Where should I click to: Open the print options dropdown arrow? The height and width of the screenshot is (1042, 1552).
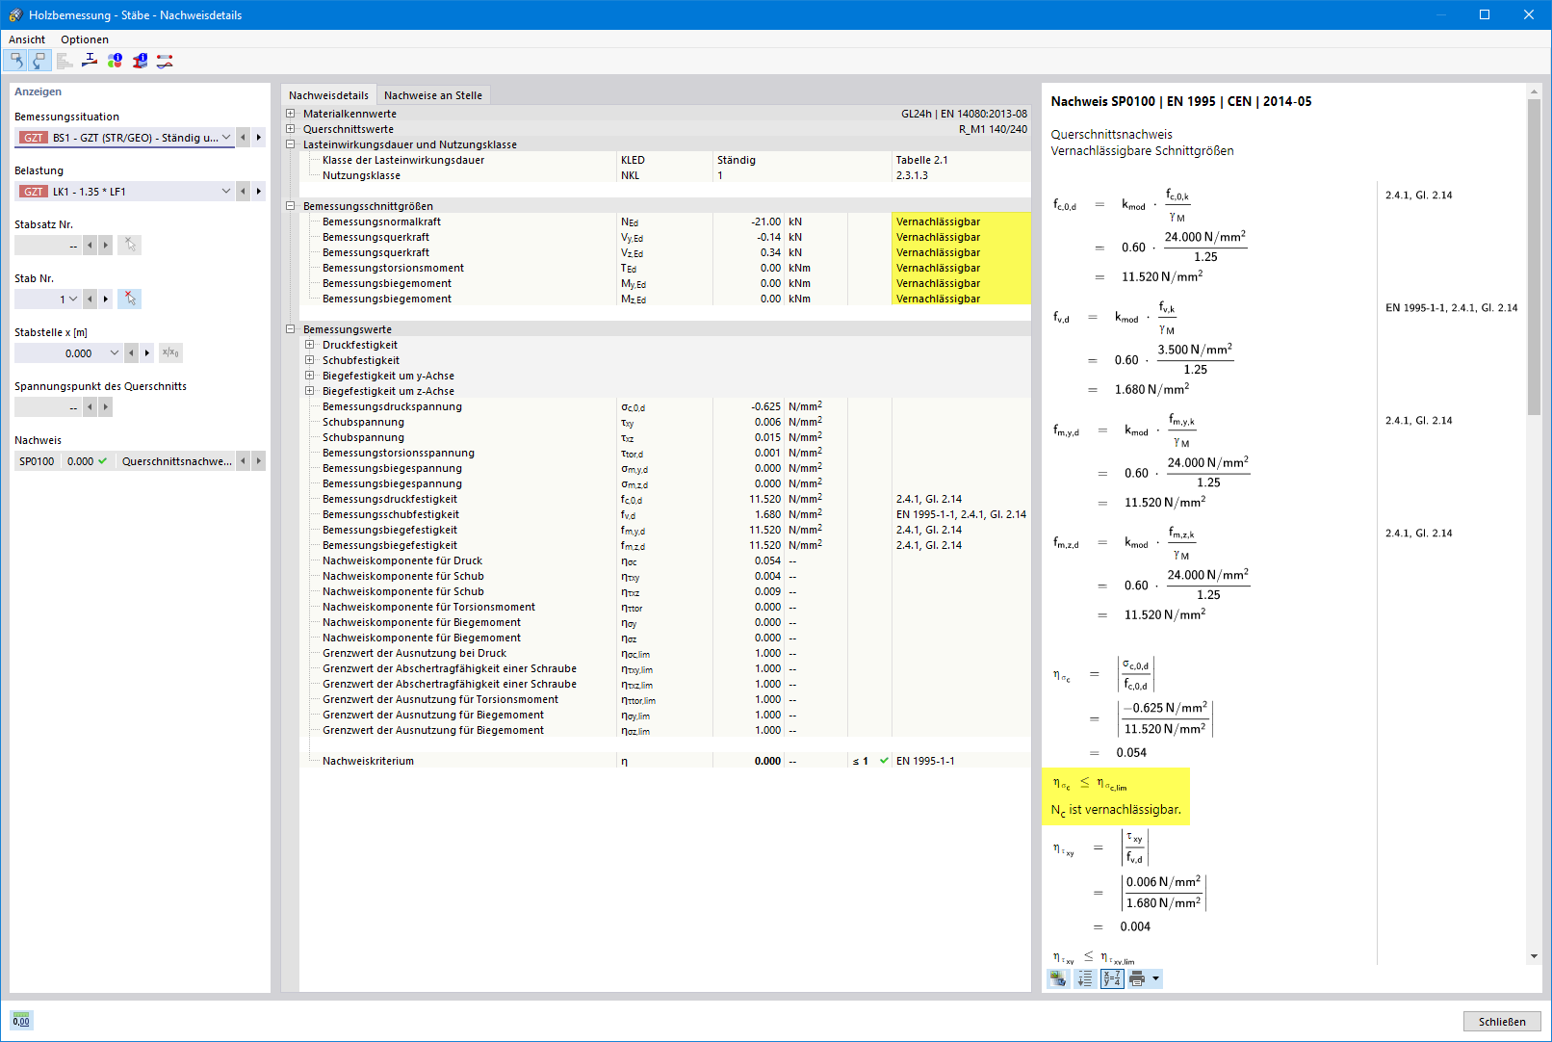[x=1156, y=978]
